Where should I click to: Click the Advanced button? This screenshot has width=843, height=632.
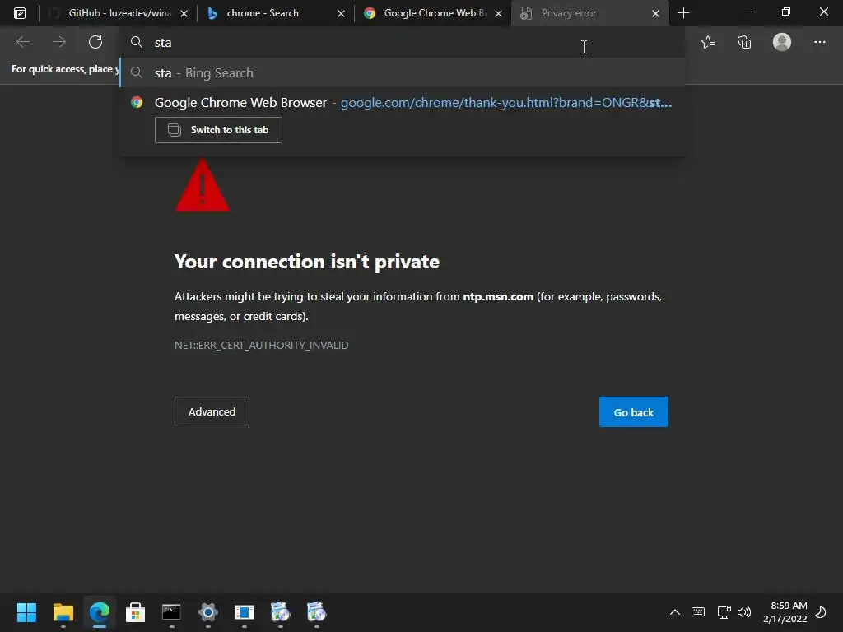coord(212,411)
